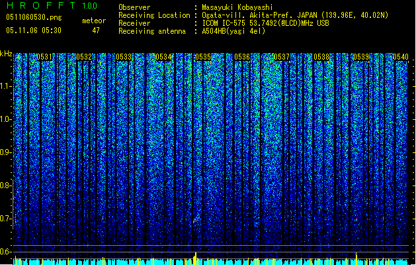
Task: Click the 0.7 frequency axis label
Action: [x=6, y=219]
